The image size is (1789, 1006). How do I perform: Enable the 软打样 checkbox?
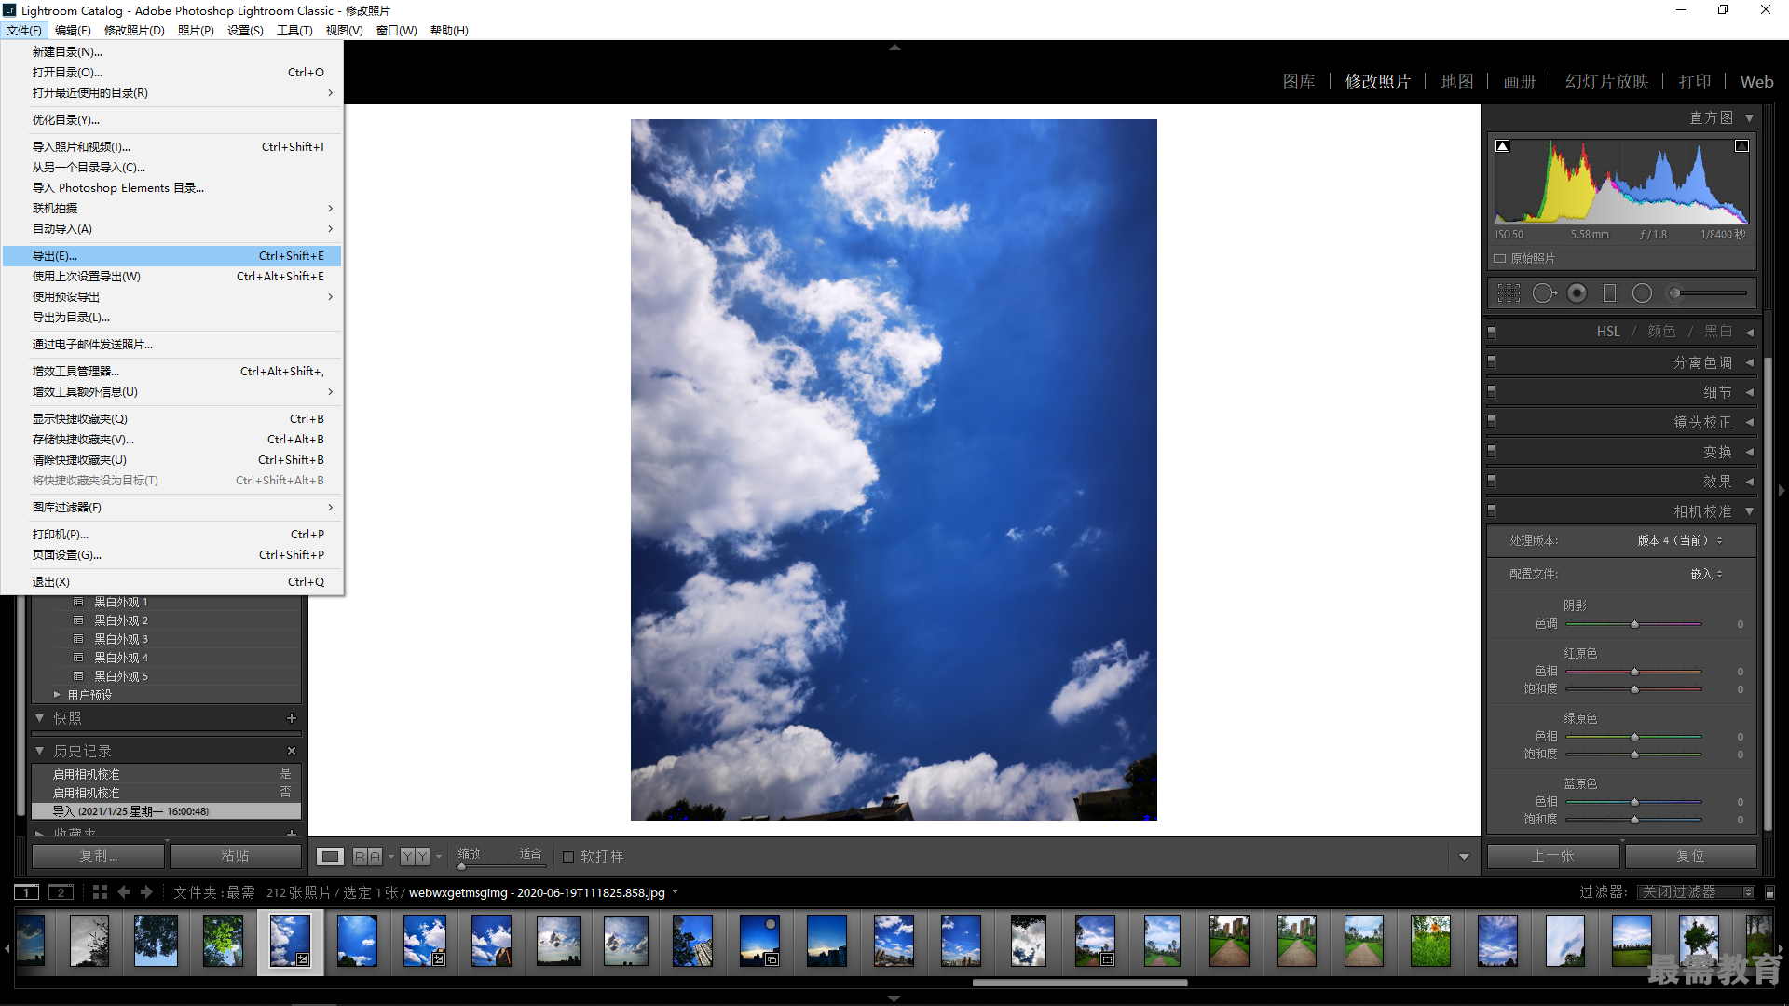coord(568,857)
